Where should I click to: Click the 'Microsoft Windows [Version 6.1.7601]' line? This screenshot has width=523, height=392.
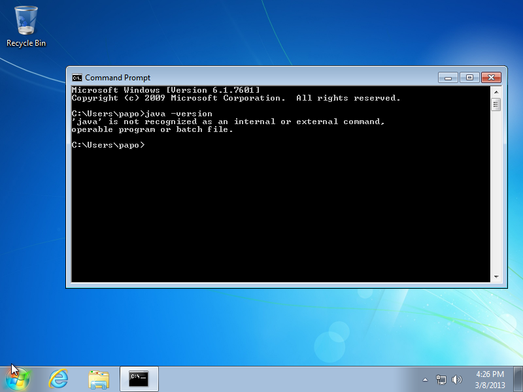coord(166,90)
